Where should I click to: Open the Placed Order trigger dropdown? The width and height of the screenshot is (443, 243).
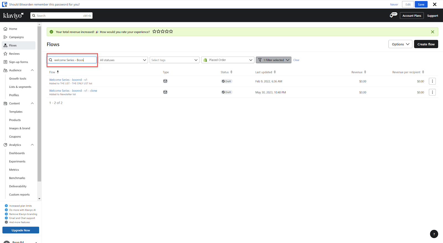[x=228, y=60]
